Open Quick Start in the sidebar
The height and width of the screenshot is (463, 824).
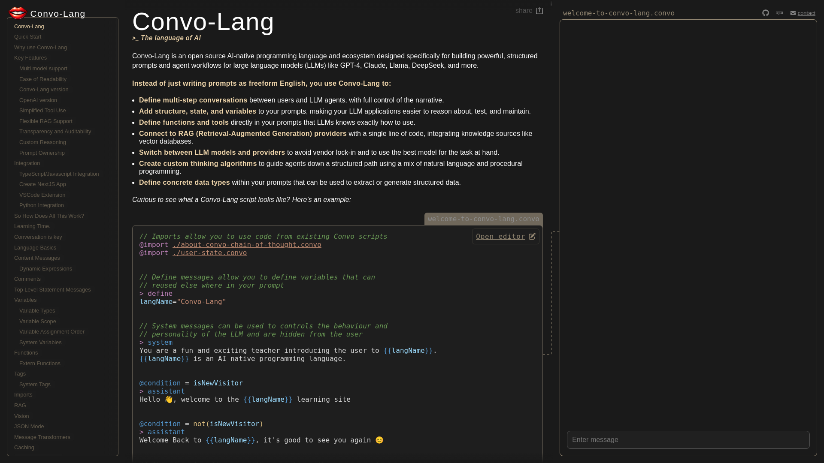28,37
